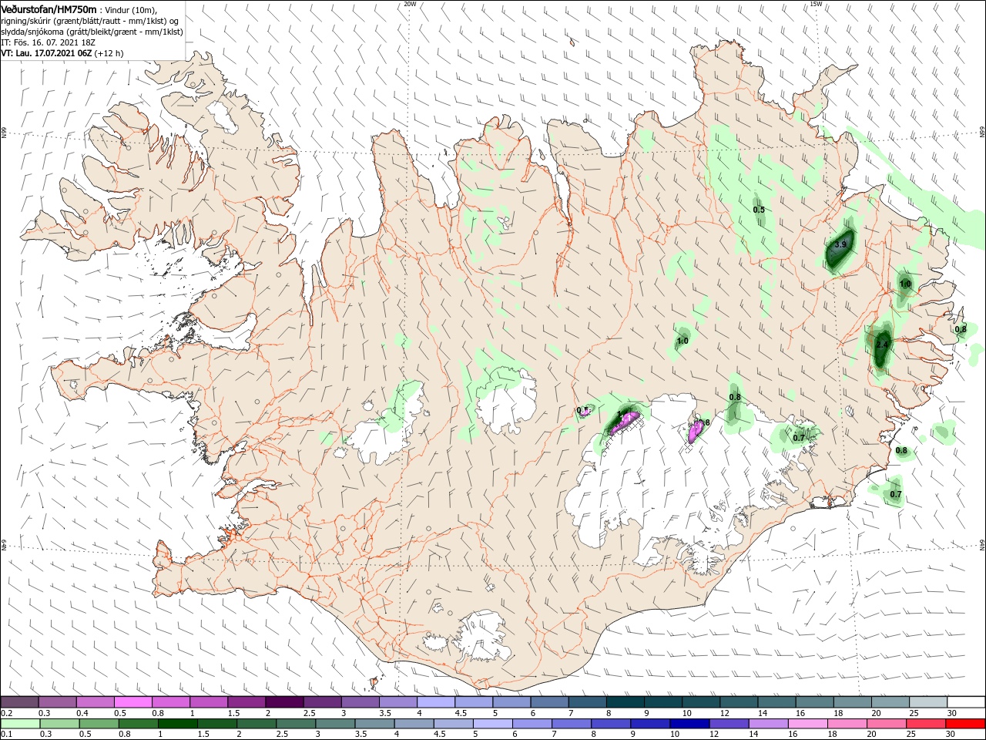
Task: Click the 0.2 label in the snow legend
Action: point(6,713)
